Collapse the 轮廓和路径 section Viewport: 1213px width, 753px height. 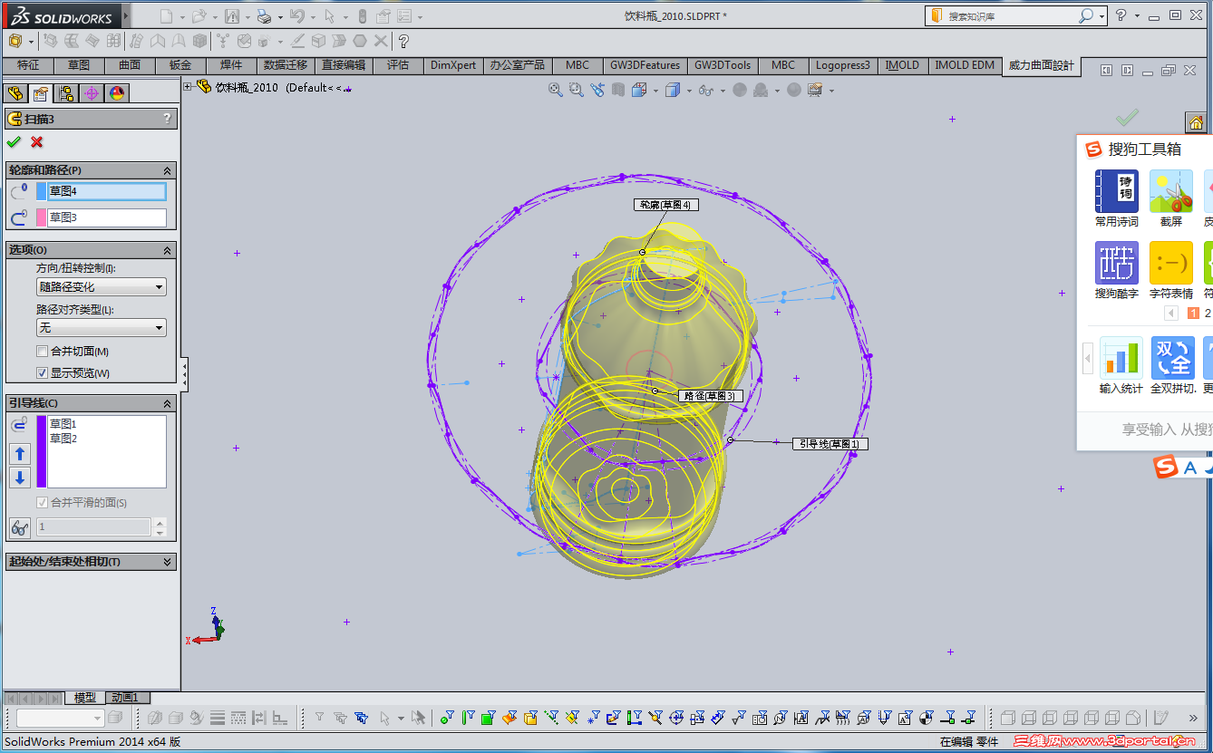click(x=168, y=170)
